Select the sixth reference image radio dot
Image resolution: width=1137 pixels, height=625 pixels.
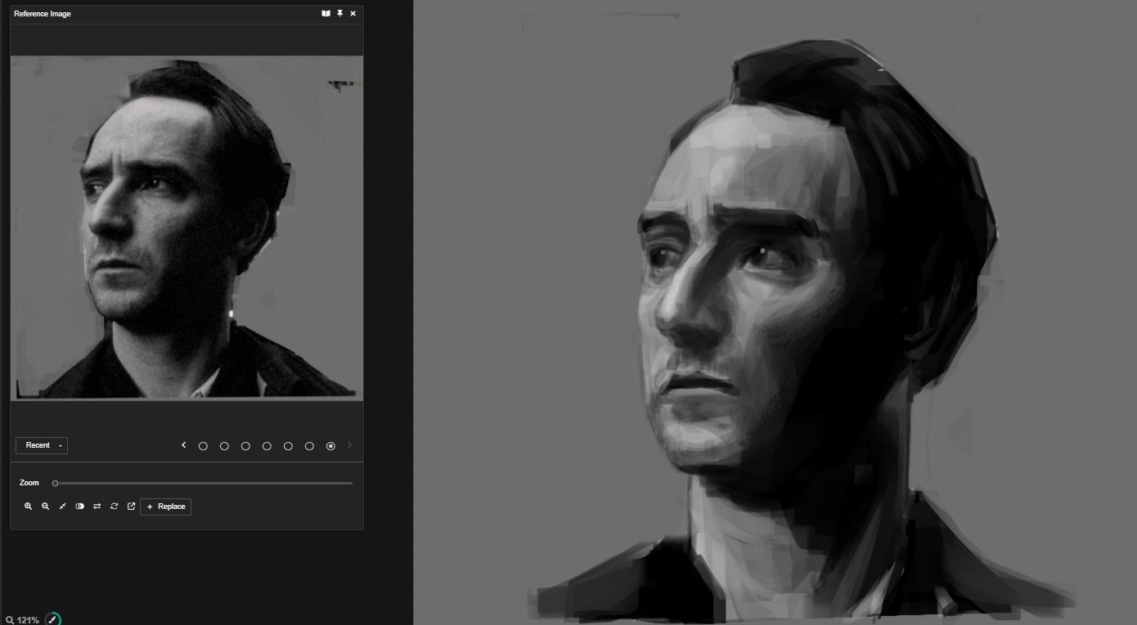point(309,446)
